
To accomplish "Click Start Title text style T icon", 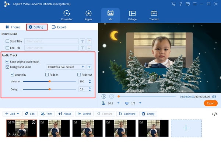I will pyautogui.click(x=83, y=41).
